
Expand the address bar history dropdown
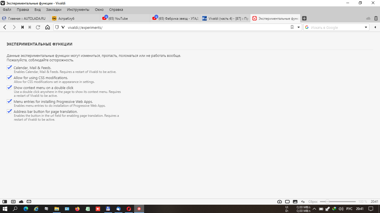click(x=299, y=27)
